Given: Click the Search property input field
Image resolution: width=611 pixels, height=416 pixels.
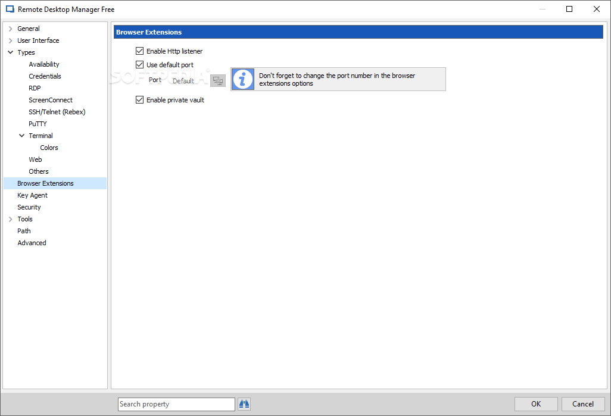Looking at the screenshot, I should (176, 404).
